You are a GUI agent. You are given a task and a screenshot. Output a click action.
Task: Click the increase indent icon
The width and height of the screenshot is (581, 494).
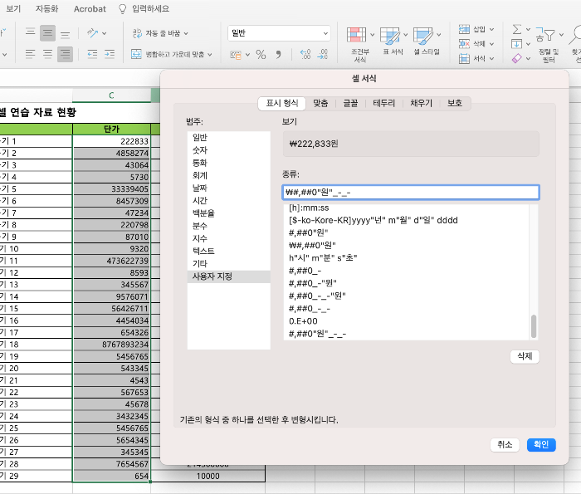tap(110, 54)
